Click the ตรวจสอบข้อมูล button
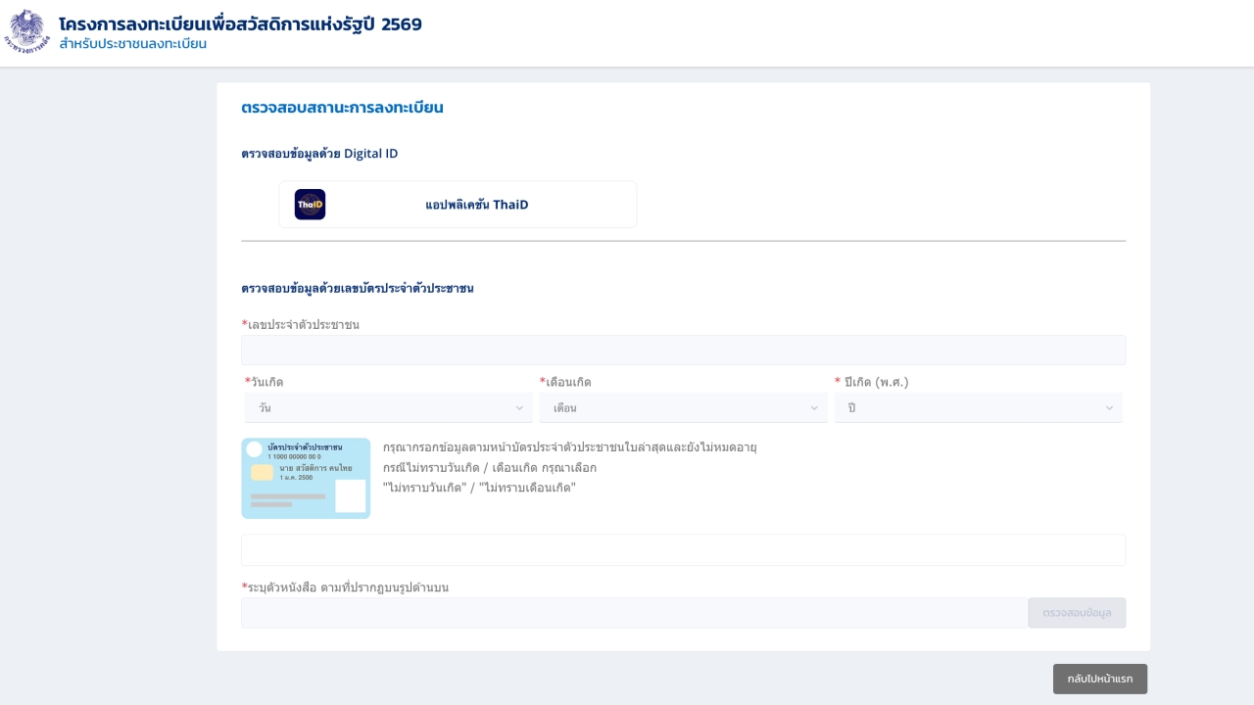 click(1077, 613)
